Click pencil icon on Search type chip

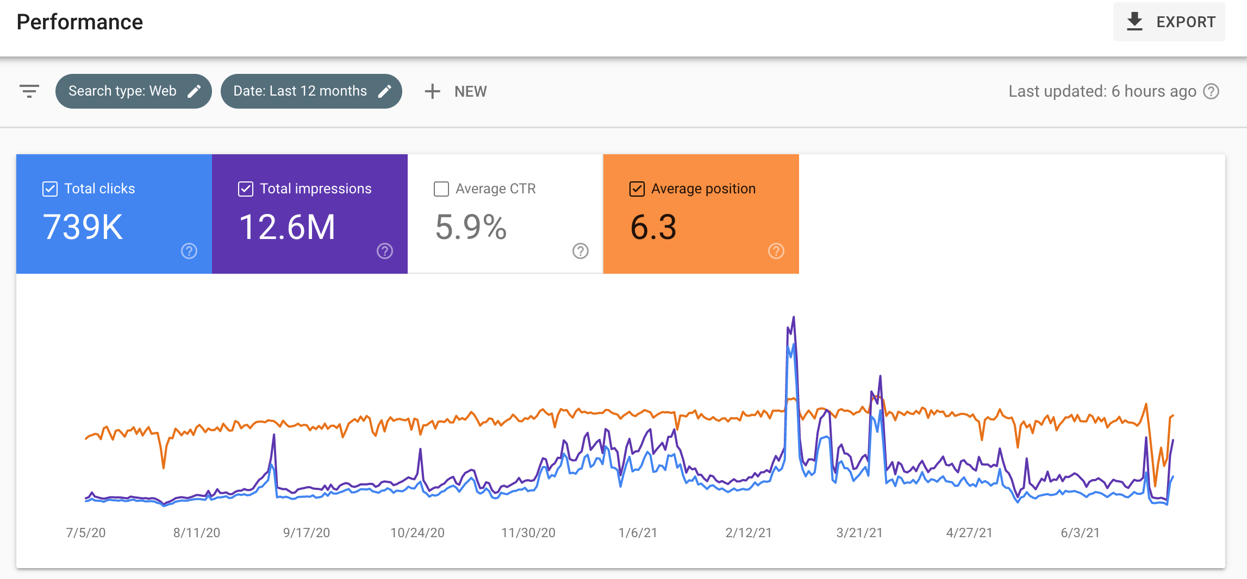pos(194,91)
